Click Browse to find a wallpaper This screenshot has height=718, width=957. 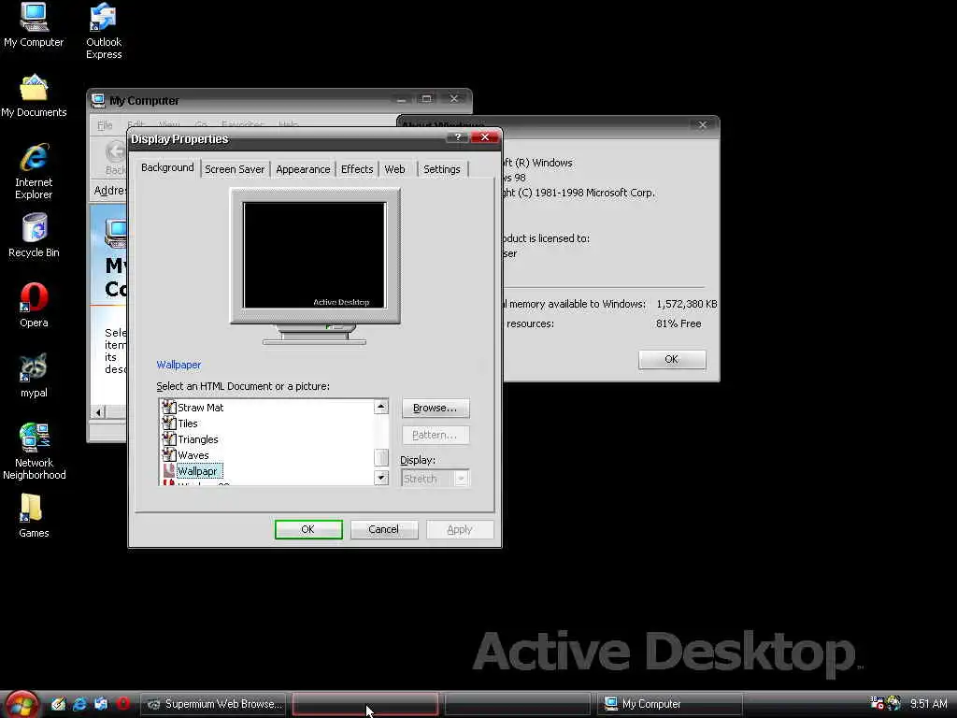click(x=436, y=408)
